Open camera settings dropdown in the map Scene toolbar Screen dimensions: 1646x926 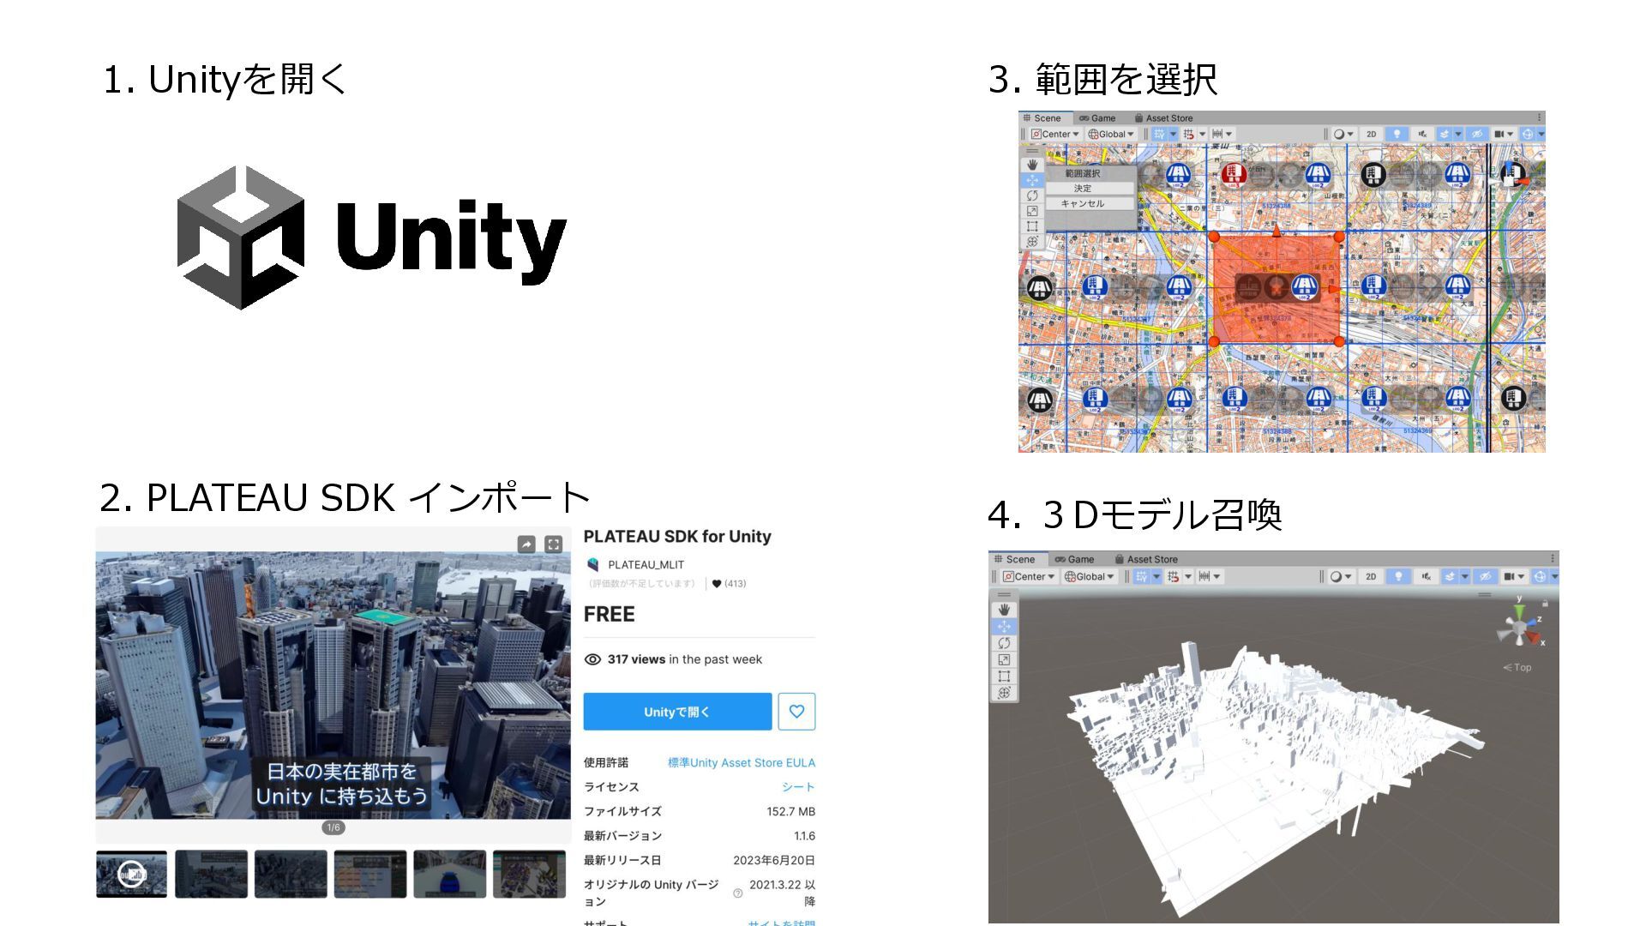[x=1504, y=134]
